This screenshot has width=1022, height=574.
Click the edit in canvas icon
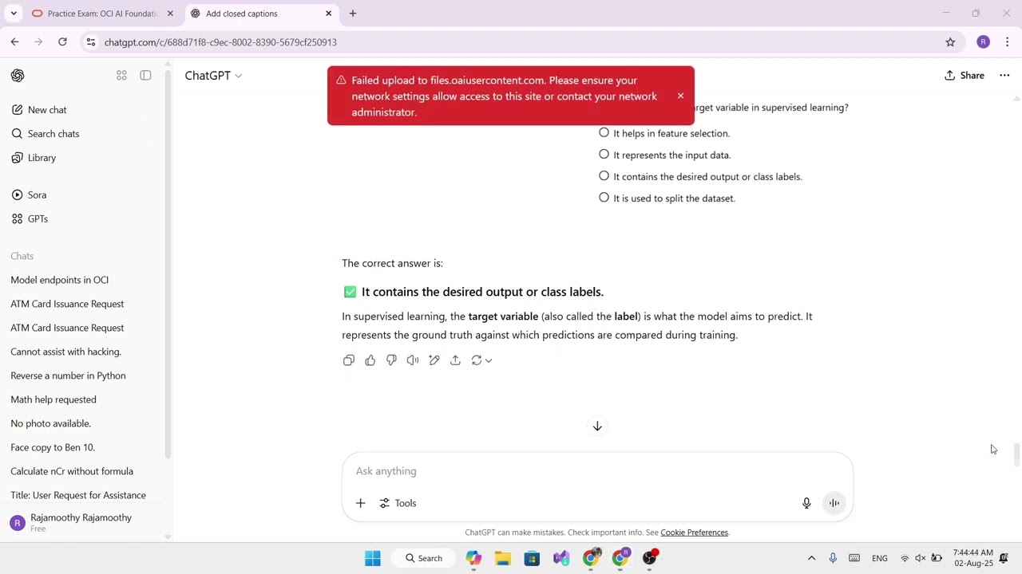coord(434,360)
